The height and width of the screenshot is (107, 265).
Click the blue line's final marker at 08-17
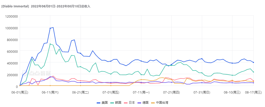[x=253, y=62]
